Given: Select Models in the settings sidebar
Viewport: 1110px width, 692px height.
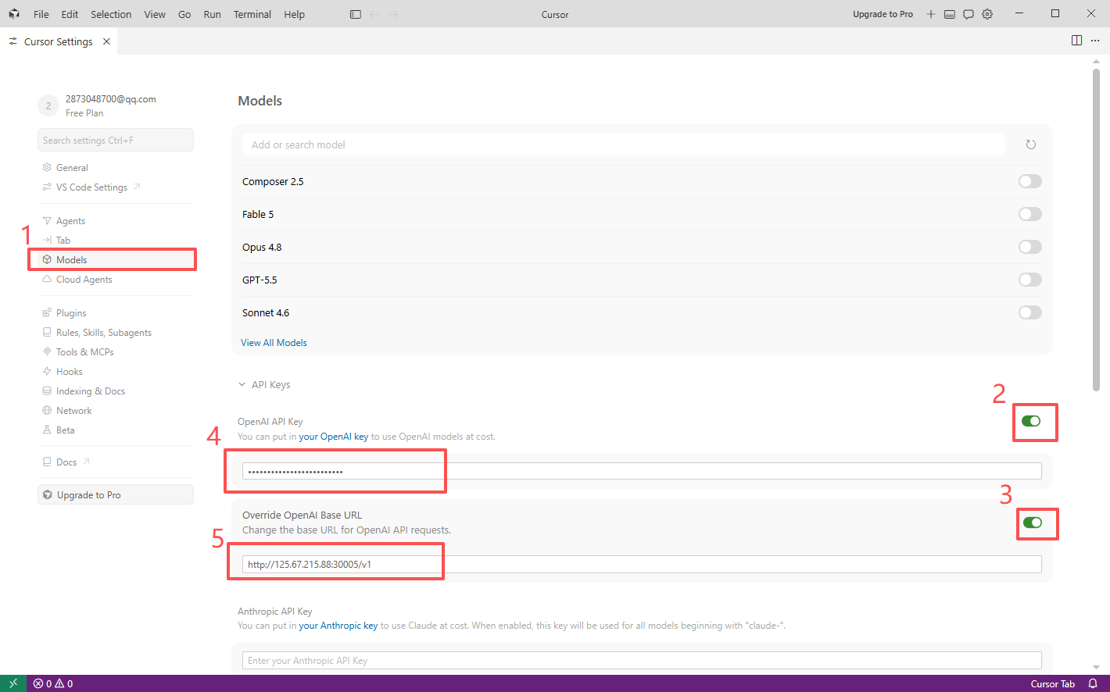Looking at the screenshot, I should (x=116, y=260).
